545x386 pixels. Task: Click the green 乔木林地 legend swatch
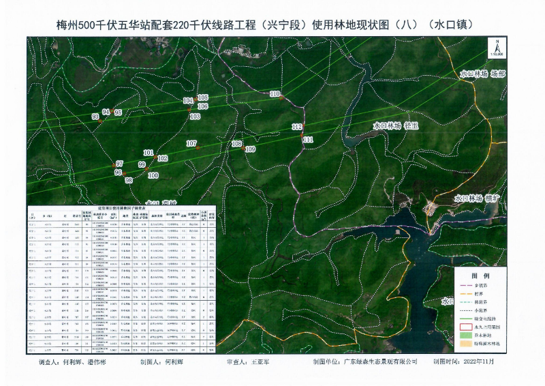(x=466, y=336)
